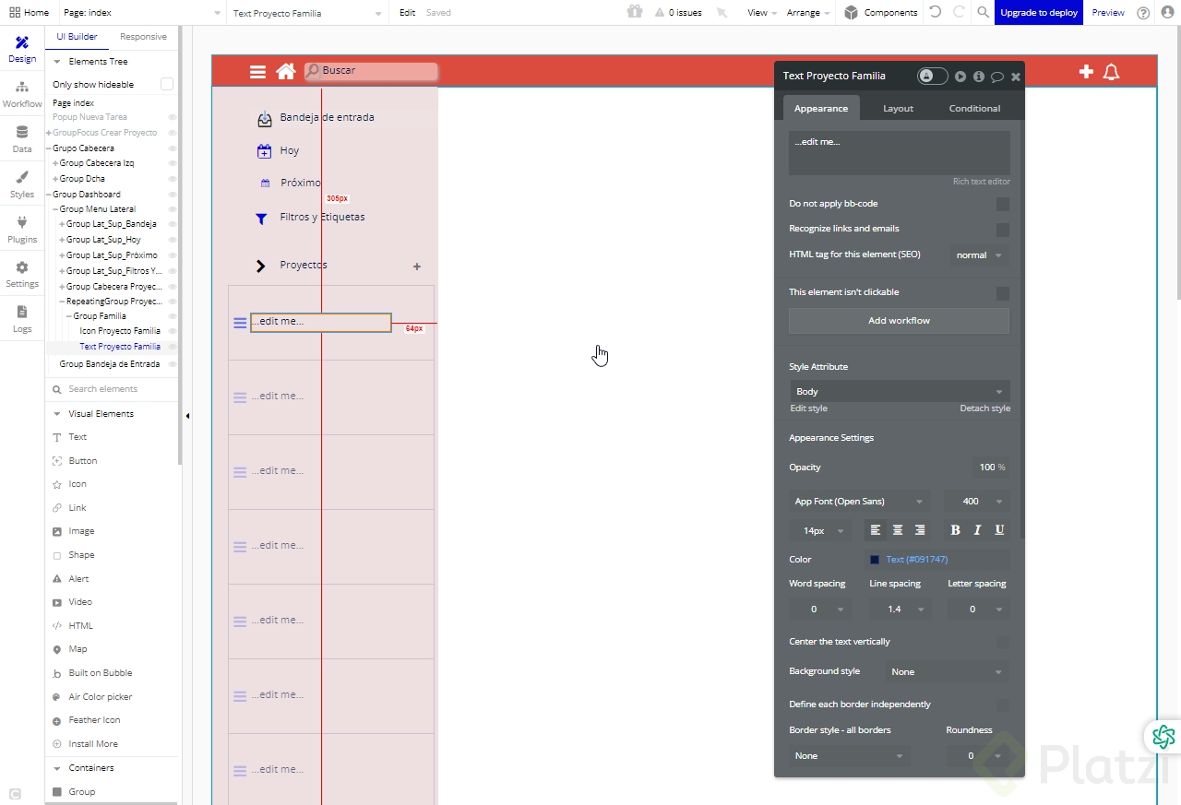Open the Text Proyecto Familia element selector
The image size is (1181, 805).
click(308, 13)
